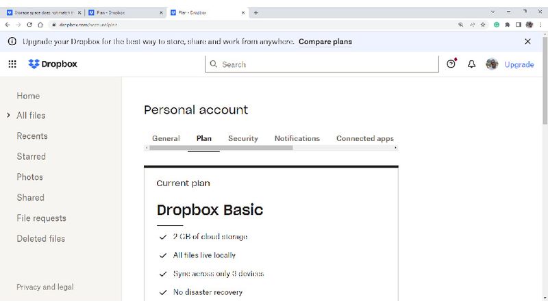This screenshot has width=548, height=308.
Task: Click the browser home button
Action: point(40,25)
